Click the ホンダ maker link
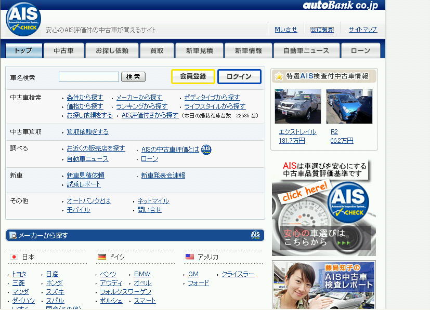The image size is (430, 310). coord(54,283)
